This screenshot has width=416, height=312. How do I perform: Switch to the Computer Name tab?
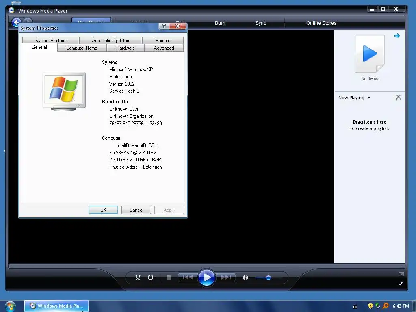coord(82,48)
